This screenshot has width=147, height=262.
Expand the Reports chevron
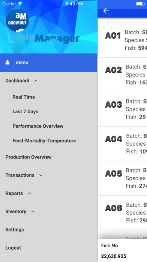coord(30,193)
